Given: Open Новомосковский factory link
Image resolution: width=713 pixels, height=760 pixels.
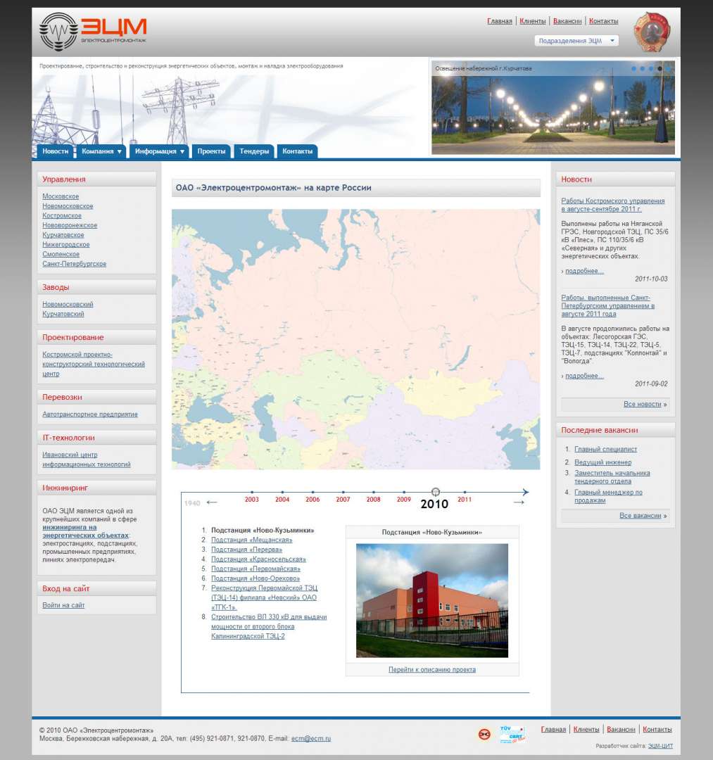Looking at the screenshot, I should (x=68, y=305).
